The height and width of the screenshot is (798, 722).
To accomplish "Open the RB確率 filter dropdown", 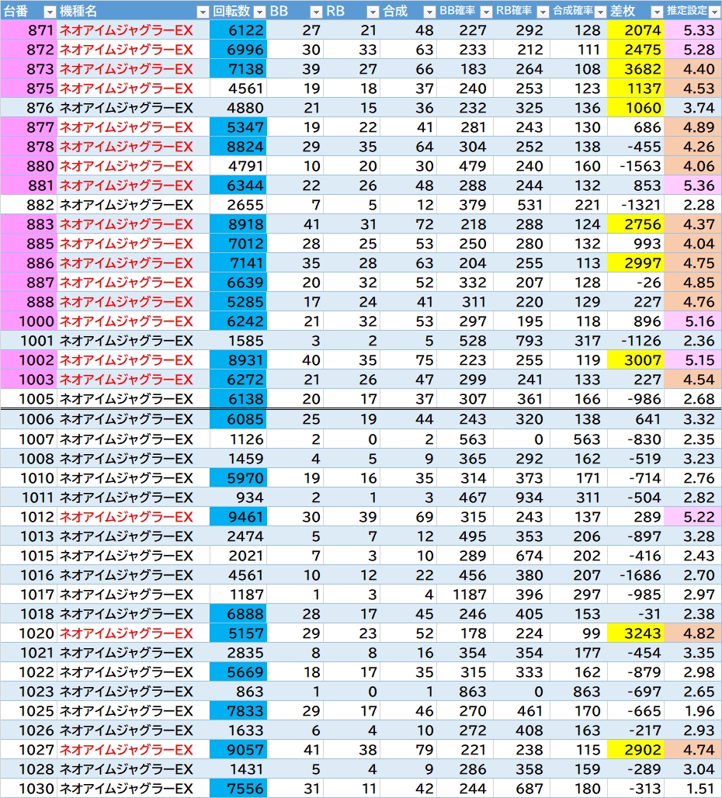I will (543, 12).
